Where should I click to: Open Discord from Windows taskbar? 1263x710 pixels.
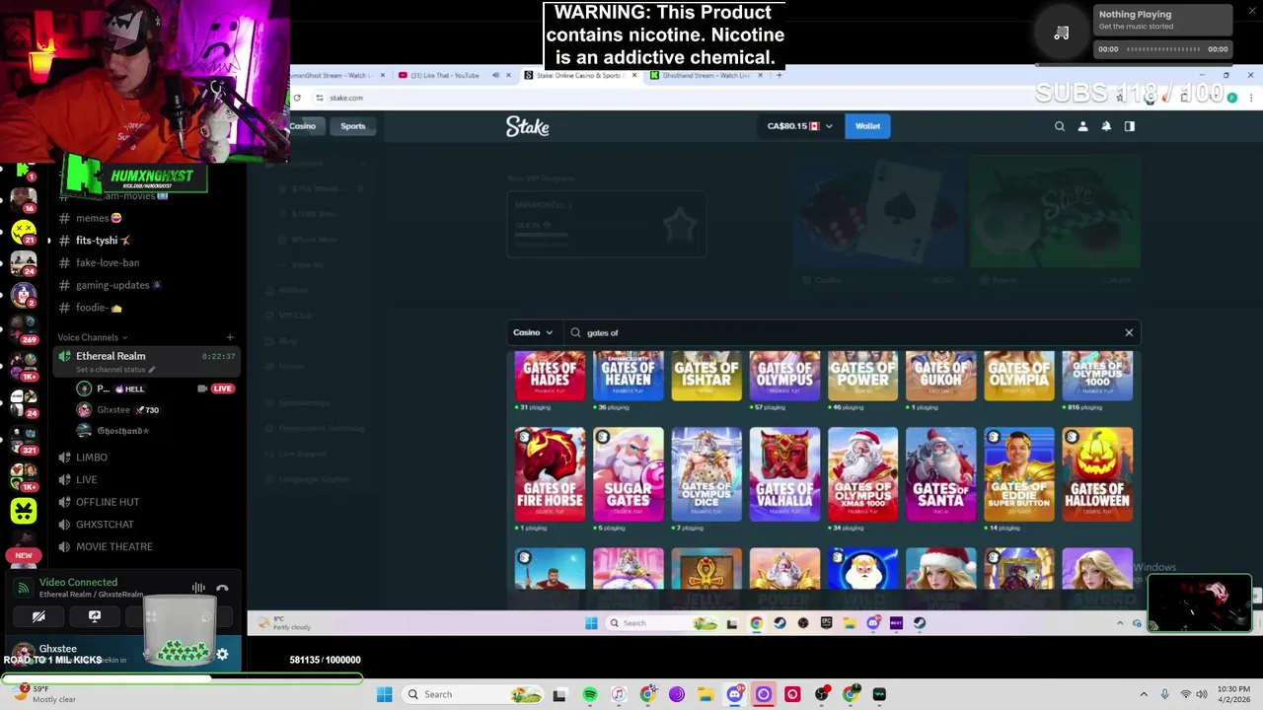click(x=734, y=694)
